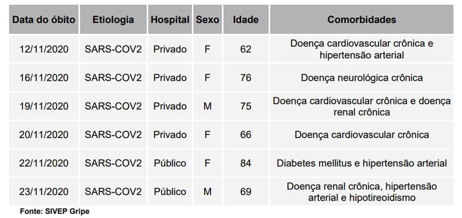This screenshot has width=462, height=218.
Task: Click the age value 62
Action: (x=246, y=49)
